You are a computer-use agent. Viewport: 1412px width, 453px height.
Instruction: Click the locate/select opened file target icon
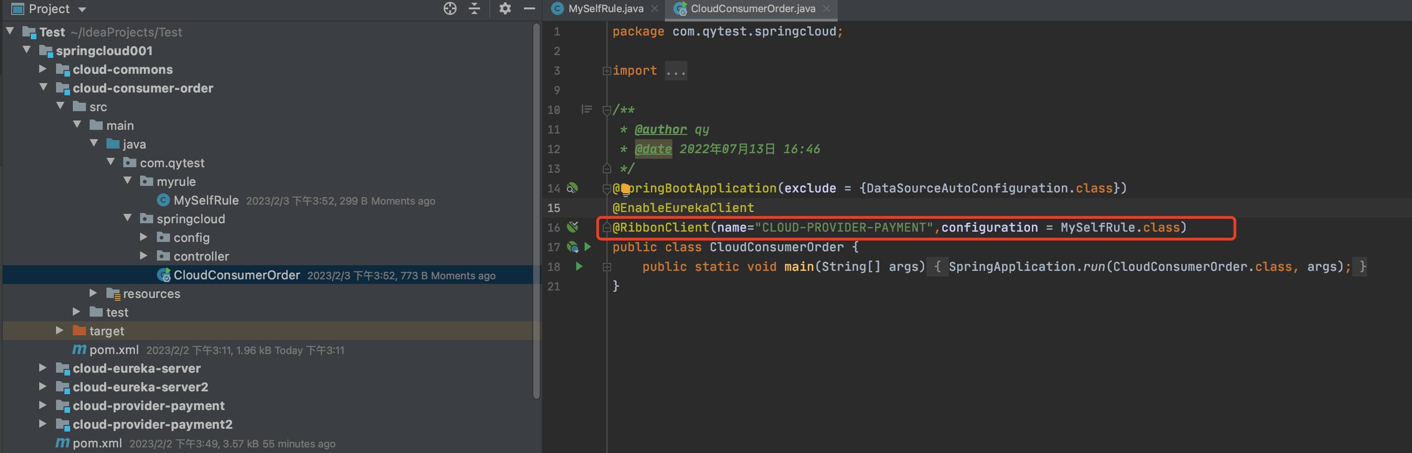tap(450, 8)
